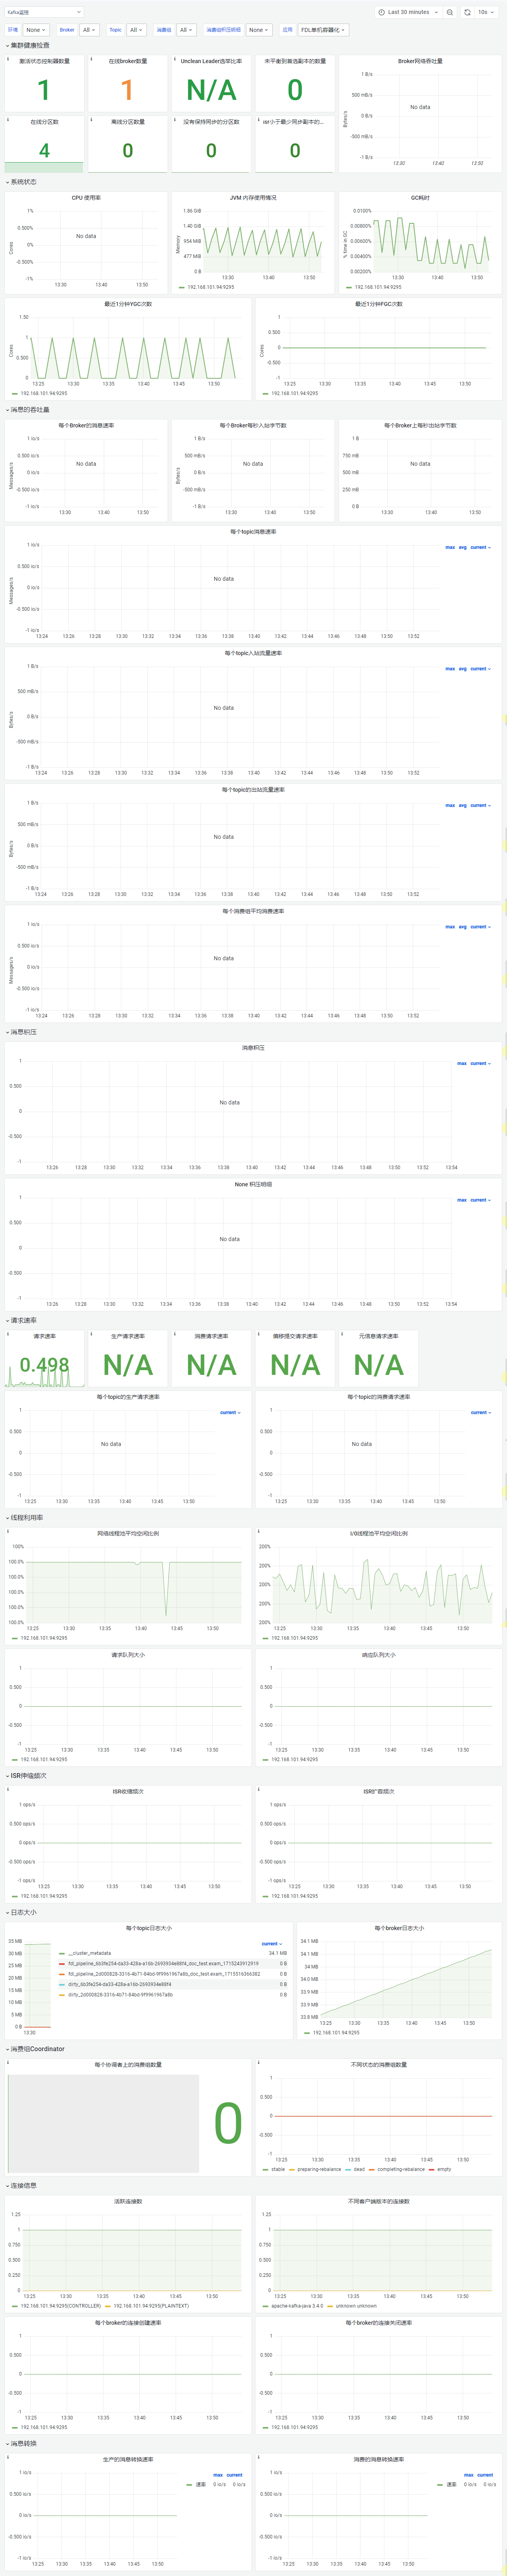The width and height of the screenshot is (507, 2576).
Task: Sort by current in 消息积压 legend
Action: click(x=480, y=1063)
